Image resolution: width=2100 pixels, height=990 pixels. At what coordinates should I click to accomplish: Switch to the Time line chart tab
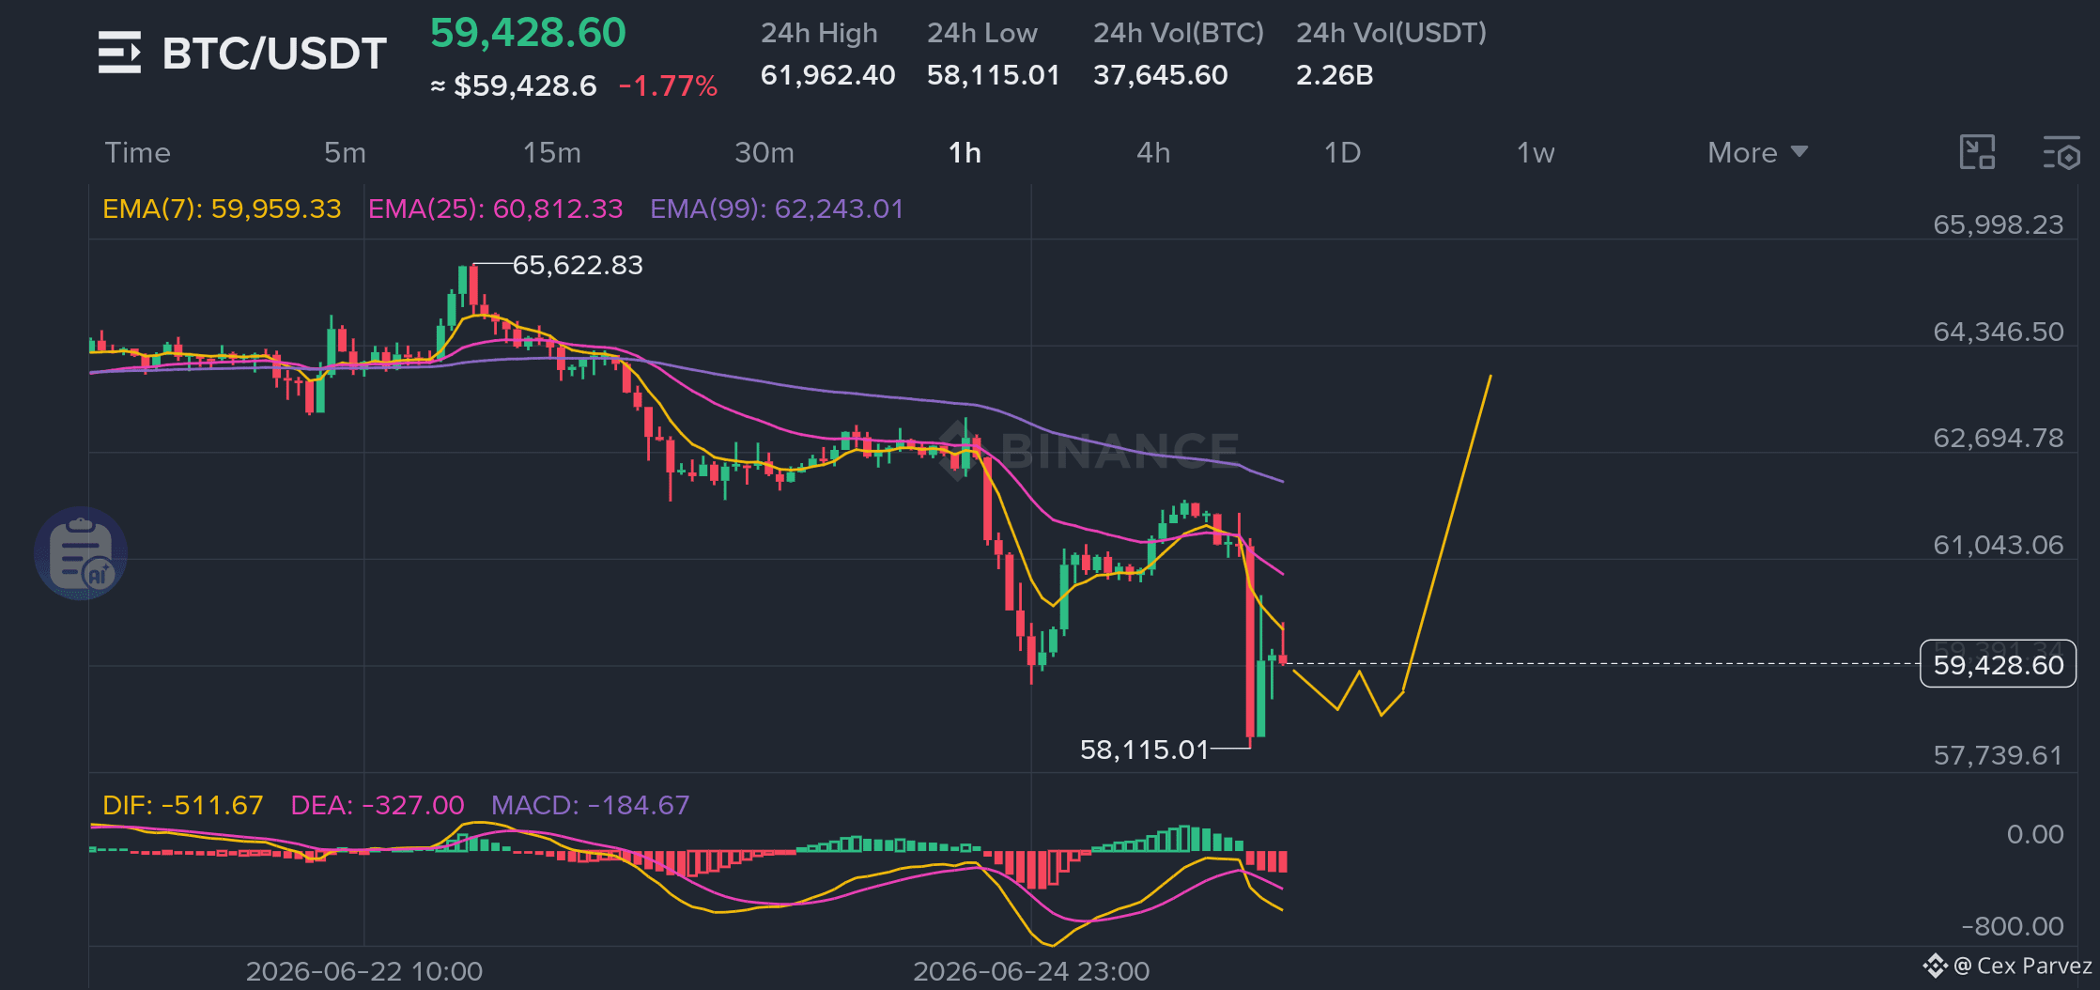[x=137, y=152]
